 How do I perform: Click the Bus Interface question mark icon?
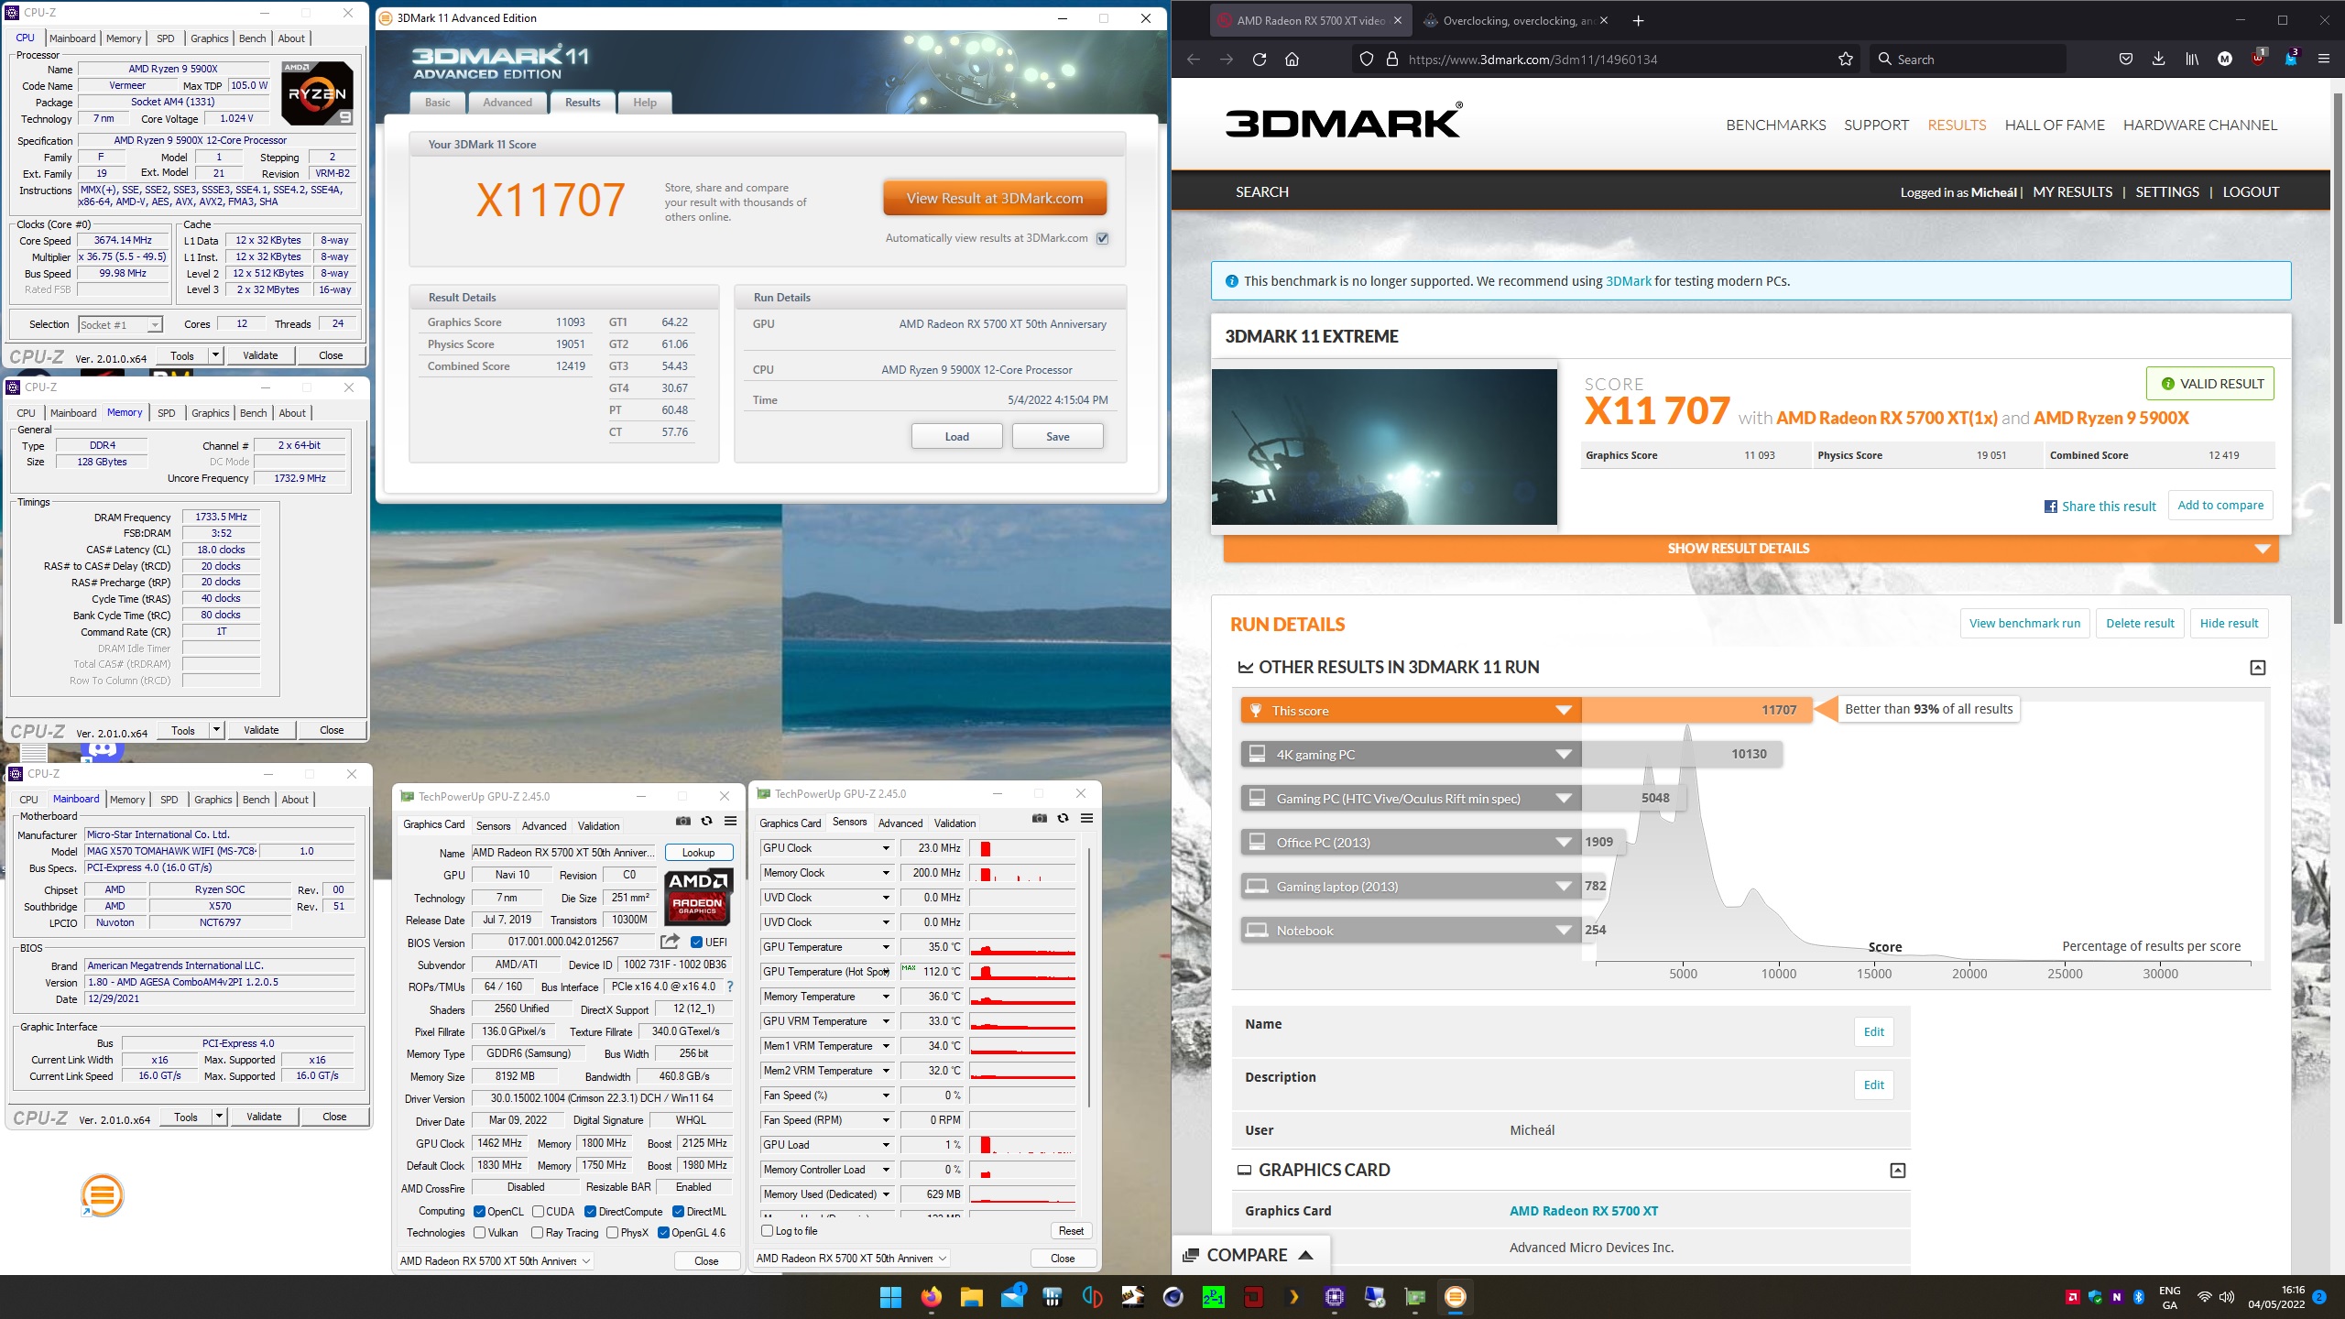pos(729,987)
